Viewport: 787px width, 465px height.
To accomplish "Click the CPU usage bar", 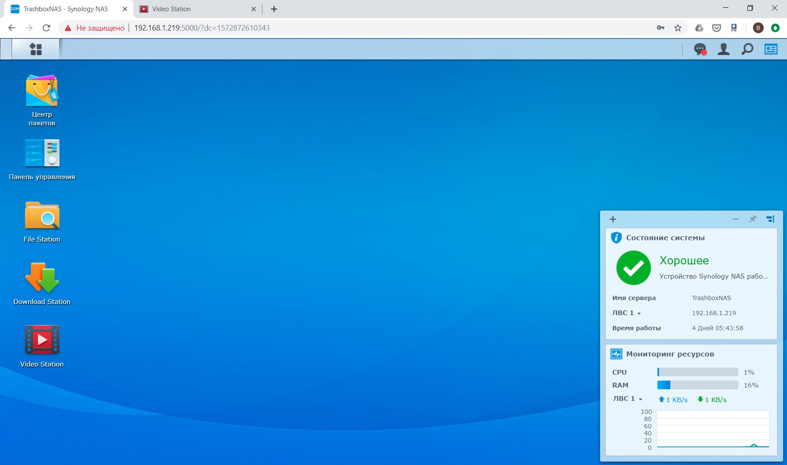I will click(x=698, y=372).
